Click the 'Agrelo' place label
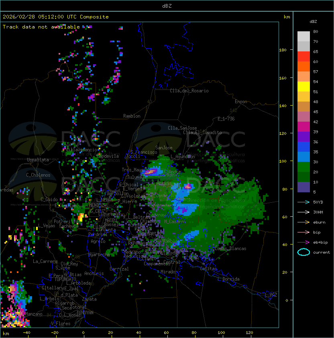This screenshot has height=338, width=334. point(98,241)
